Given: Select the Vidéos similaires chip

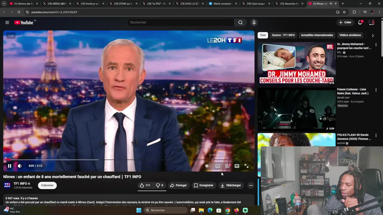Looking at the screenshot, I should (x=350, y=35).
